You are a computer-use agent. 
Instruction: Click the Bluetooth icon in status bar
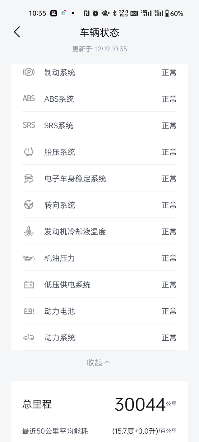(115, 13)
